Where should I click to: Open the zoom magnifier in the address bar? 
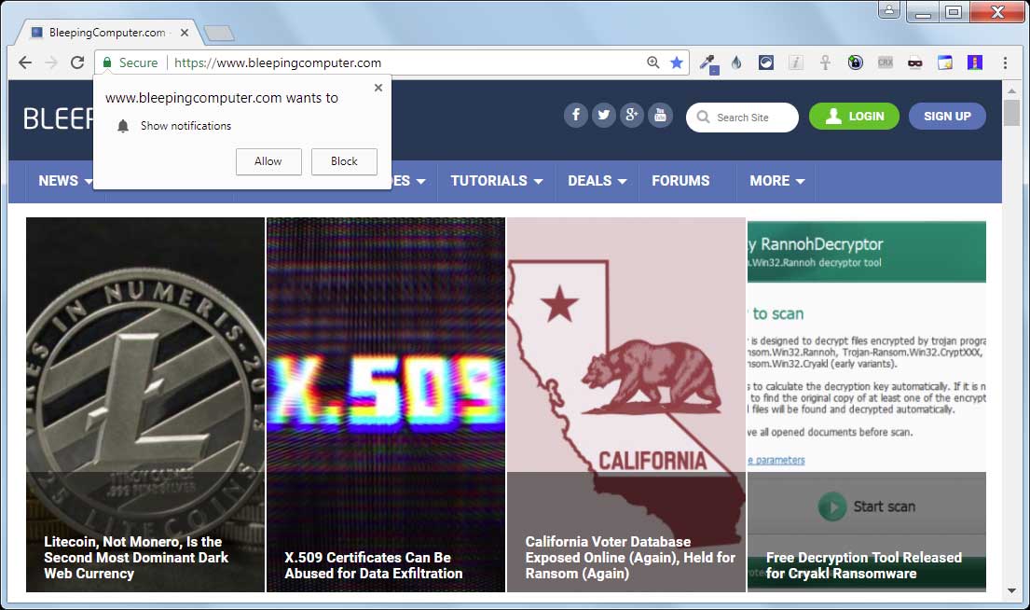[x=652, y=62]
